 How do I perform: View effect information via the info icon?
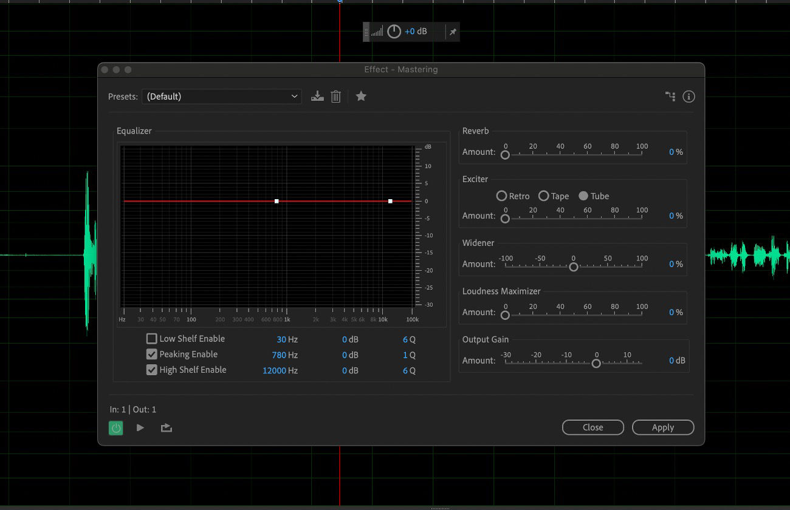click(x=688, y=96)
